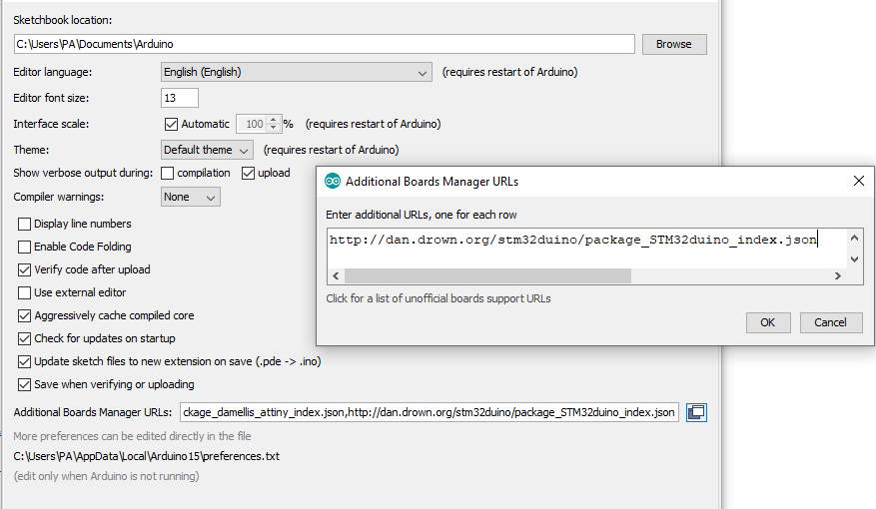Enable Display line numbers
This screenshot has width=876, height=509.
[24, 224]
